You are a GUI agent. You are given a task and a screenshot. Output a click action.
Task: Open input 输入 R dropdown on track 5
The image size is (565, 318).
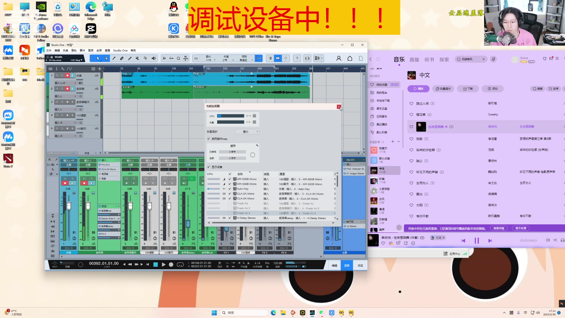click(x=65, y=136)
